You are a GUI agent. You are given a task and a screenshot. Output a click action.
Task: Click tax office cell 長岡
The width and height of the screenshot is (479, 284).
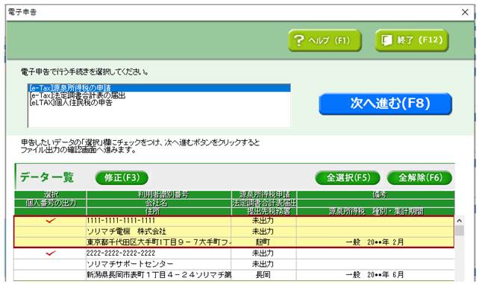[x=263, y=275]
